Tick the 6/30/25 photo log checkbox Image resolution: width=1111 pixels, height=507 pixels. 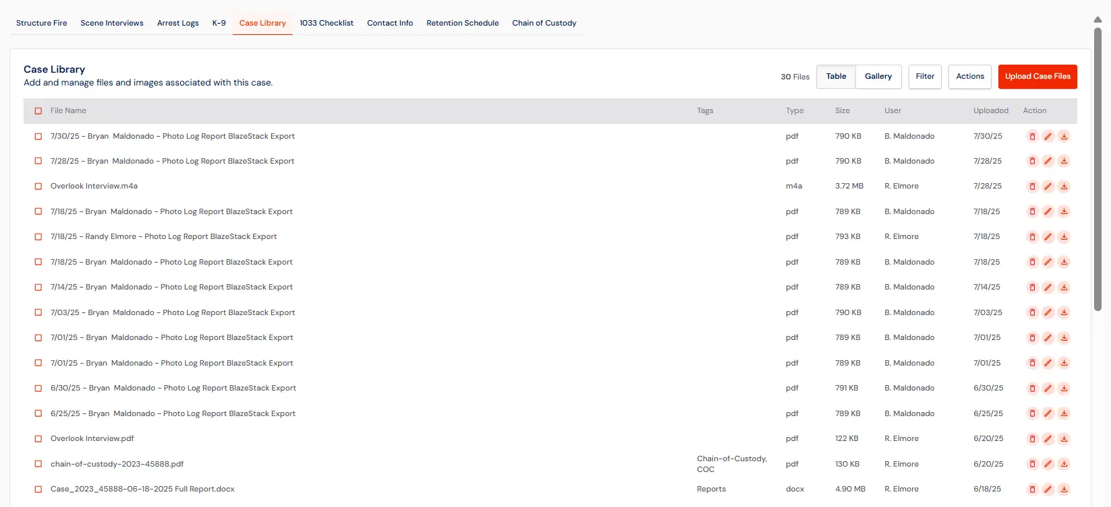38,388
